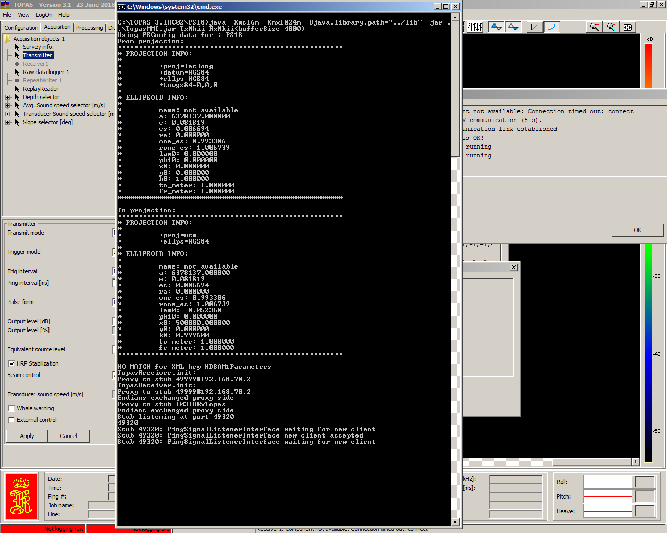The height and width of the screenshot is (534, 667).
Task: Click the Acquisition objects folder icon
Action: pyautogui.click(x=7, y=39)
